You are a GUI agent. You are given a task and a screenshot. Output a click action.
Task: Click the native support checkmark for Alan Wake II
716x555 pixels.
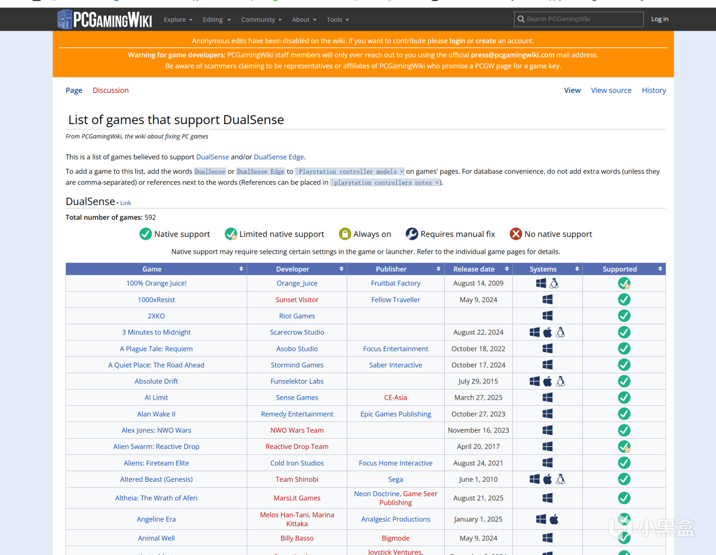(624, 414)
